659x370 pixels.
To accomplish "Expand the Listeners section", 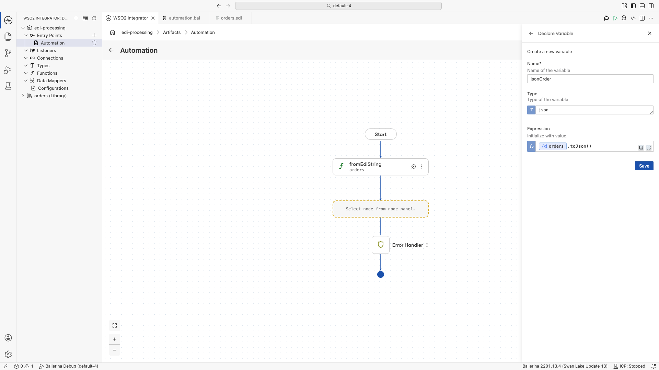I will (26, 50).
